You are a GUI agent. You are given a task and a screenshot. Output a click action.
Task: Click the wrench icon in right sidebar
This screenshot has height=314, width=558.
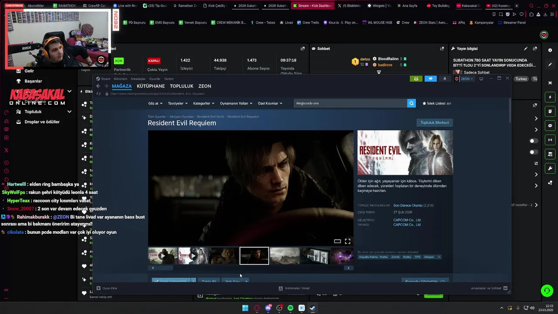550,168
